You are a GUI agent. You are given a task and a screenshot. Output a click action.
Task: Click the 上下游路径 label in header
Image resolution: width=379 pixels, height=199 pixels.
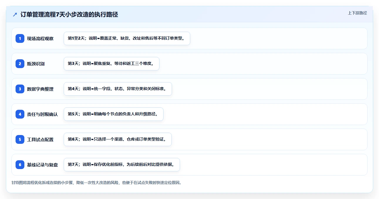[357, 13]
